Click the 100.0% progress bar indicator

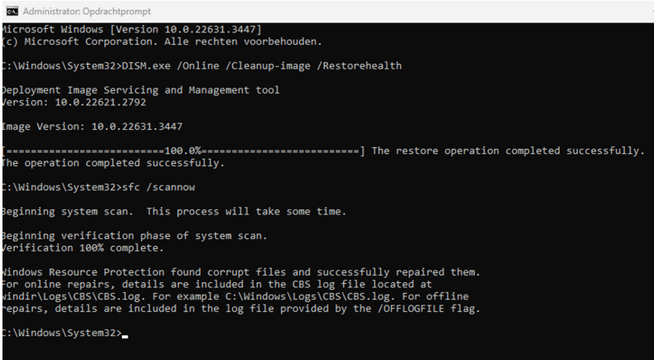(x=183, y=151)
